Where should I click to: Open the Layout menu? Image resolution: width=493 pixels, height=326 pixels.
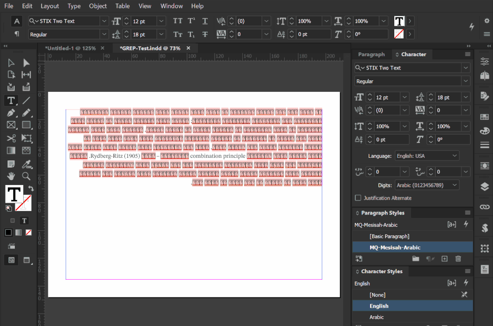click(49, 6)
